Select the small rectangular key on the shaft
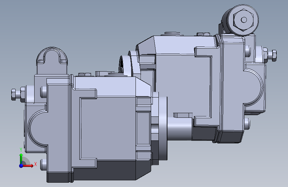The width and height of the screenshot is (288, 187). [183, 115]
